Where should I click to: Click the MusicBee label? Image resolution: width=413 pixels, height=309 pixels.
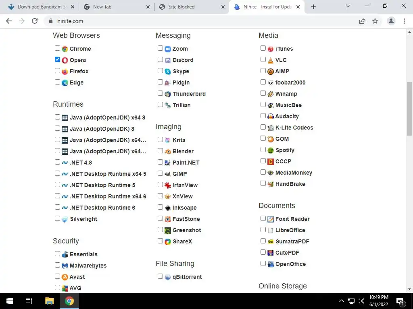[288, 105]
